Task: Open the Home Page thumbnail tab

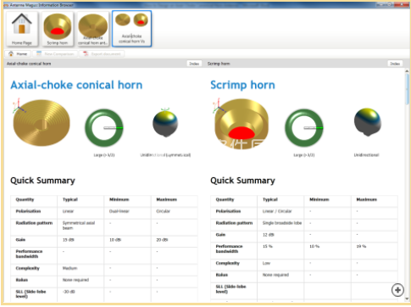Action: coord(22,29)
